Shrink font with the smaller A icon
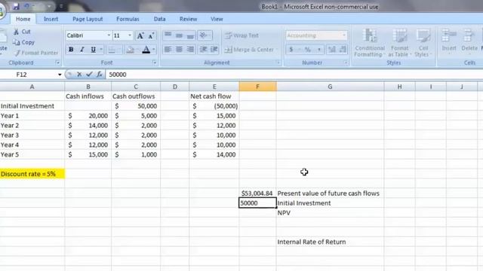 (151, 35)
